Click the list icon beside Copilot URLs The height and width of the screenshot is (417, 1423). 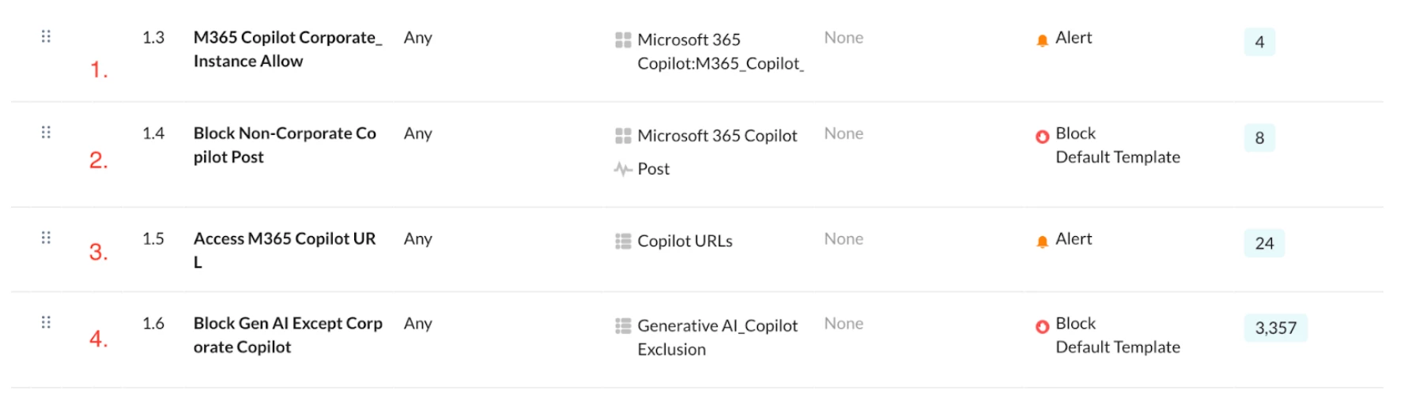(x=623, y=241)
